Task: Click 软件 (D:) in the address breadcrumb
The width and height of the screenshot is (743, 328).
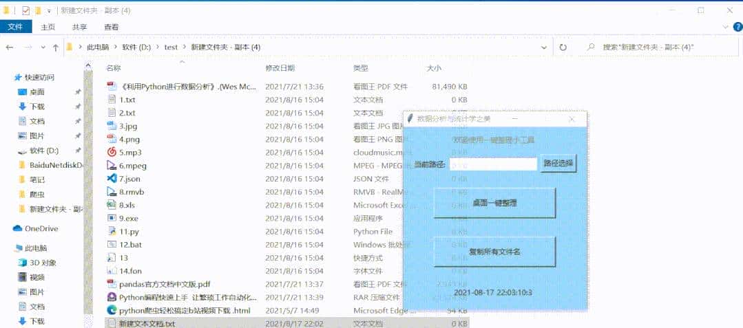Action: [136, 47]
